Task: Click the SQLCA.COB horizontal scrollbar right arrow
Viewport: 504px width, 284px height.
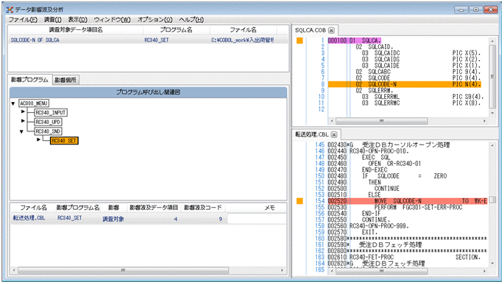Action: coord(485,121)
